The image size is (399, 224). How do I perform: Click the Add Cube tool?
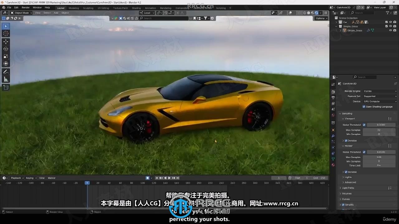pyautogui.click(x=6, y=88)
